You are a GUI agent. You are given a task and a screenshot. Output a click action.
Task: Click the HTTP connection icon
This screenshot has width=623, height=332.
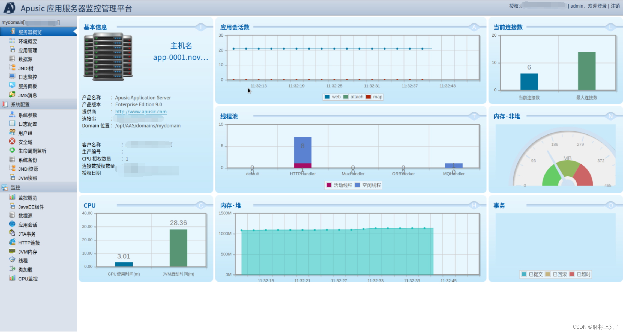coord(12,242)
